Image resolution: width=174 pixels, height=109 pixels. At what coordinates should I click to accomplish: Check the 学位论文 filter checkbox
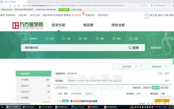tap(19, 86)
